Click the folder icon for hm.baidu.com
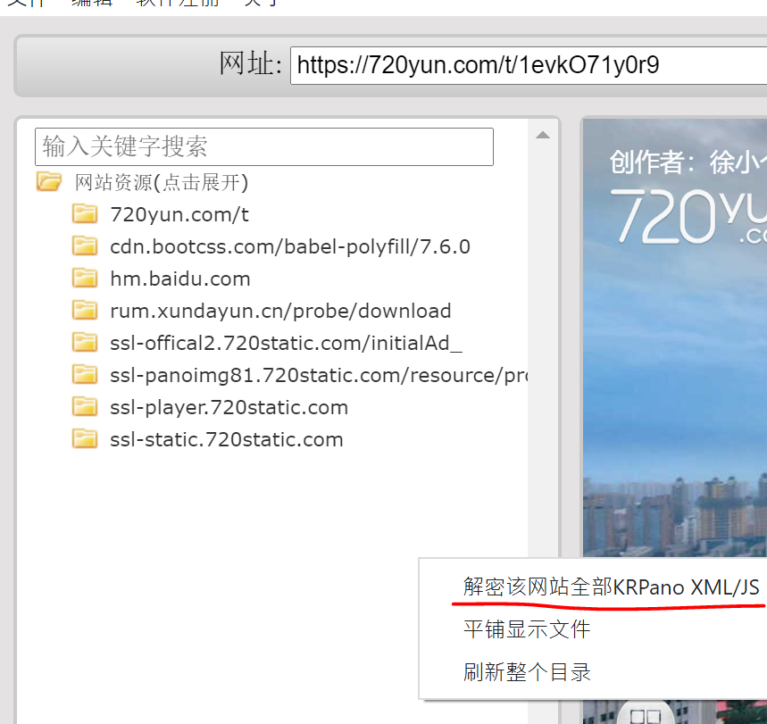Screen dimensions: 767x724 [85, 278]
